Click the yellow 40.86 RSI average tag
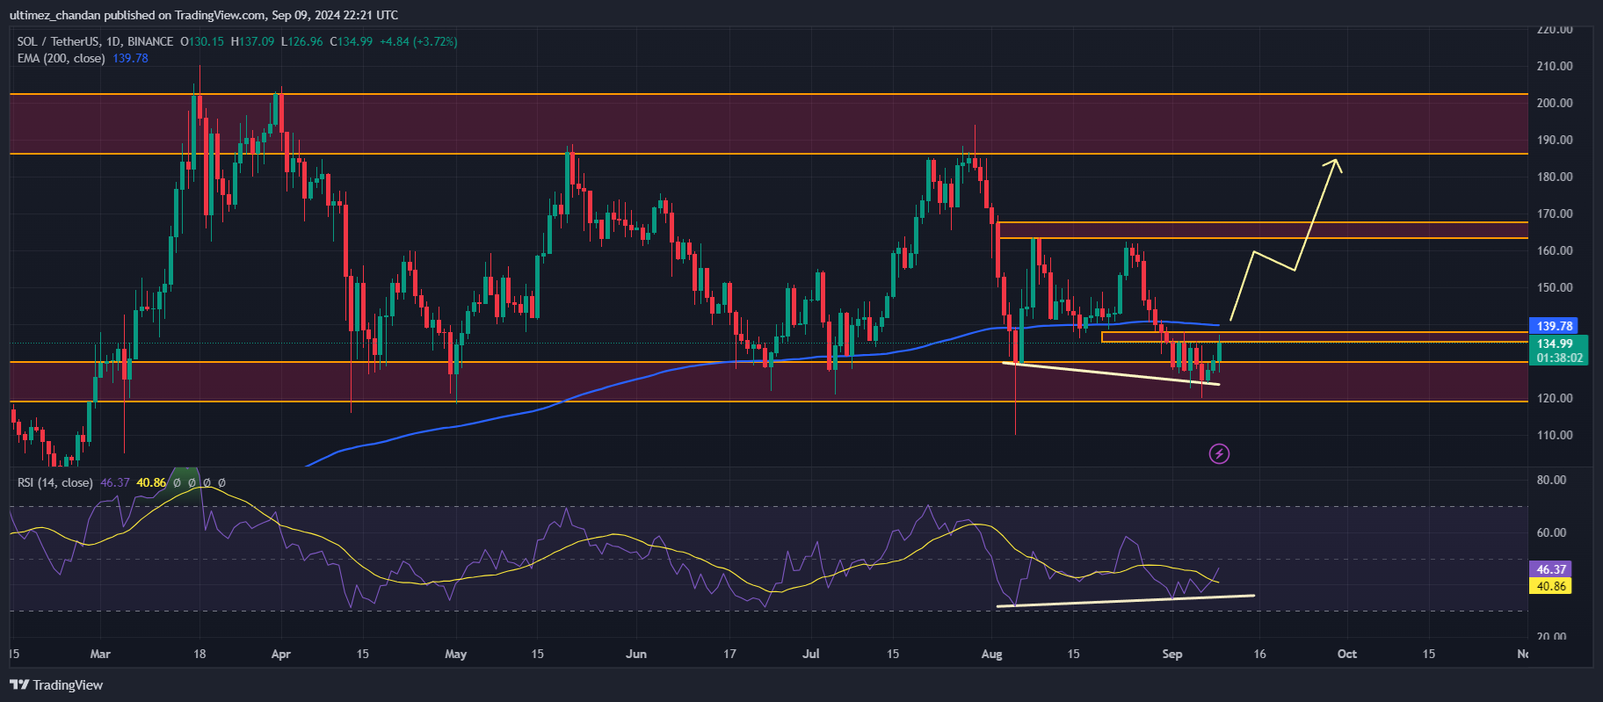 tap(1551, 586)
